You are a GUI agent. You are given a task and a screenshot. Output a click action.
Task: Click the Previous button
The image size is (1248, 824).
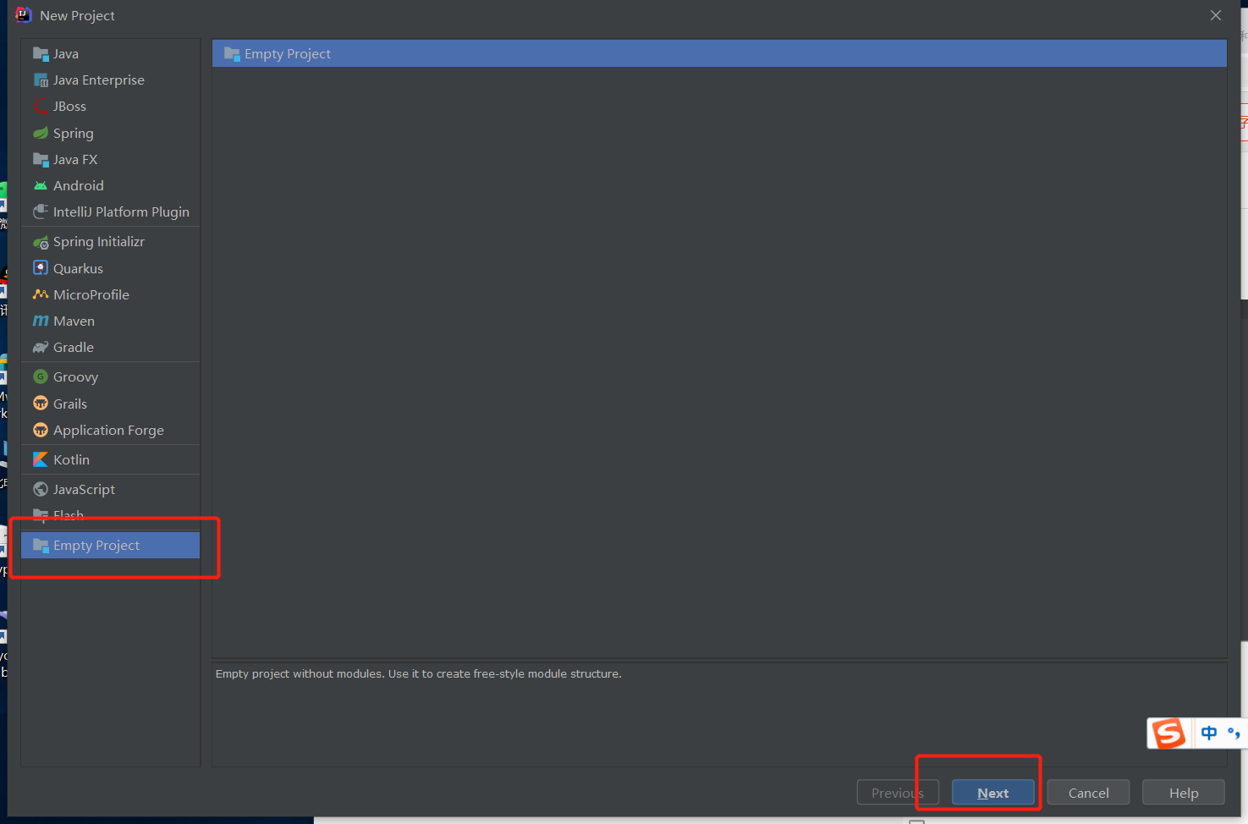[x=898, y=793]
